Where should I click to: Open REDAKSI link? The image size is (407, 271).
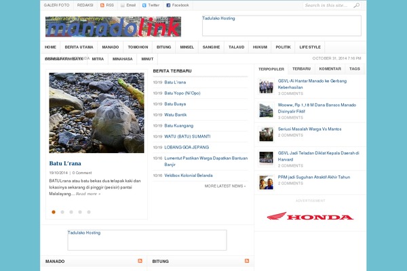pyautogui.click(x=85, y=5)
